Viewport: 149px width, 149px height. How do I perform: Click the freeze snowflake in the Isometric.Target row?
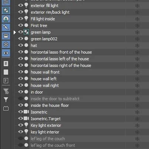[x=137, y=119]
